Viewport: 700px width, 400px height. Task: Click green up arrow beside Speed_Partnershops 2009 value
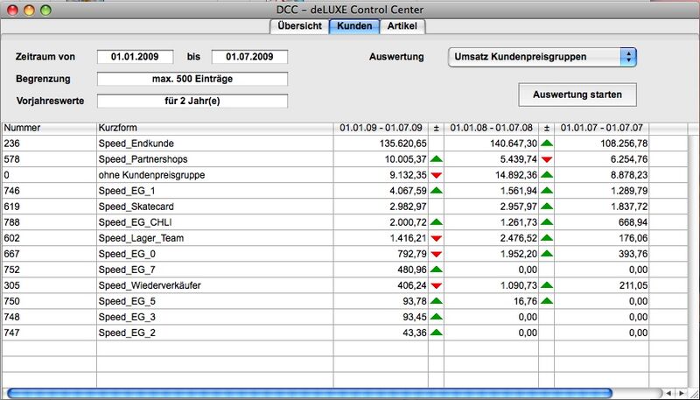tap(436, 158)
